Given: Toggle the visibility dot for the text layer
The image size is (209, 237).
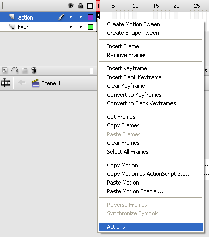Looking at the screenshot, I should tap(71, 27).
